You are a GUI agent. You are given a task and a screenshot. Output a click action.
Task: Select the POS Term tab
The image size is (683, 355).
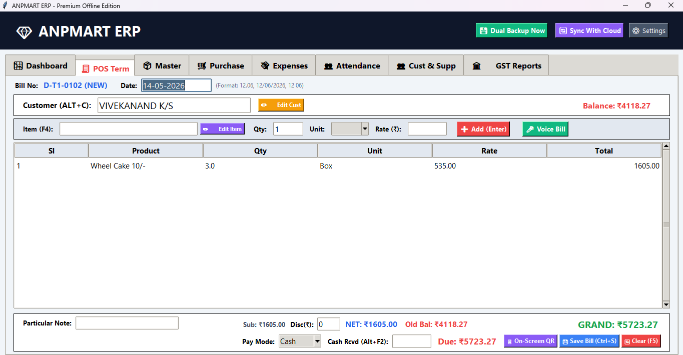pyautogui.click(x=105, y=68)
